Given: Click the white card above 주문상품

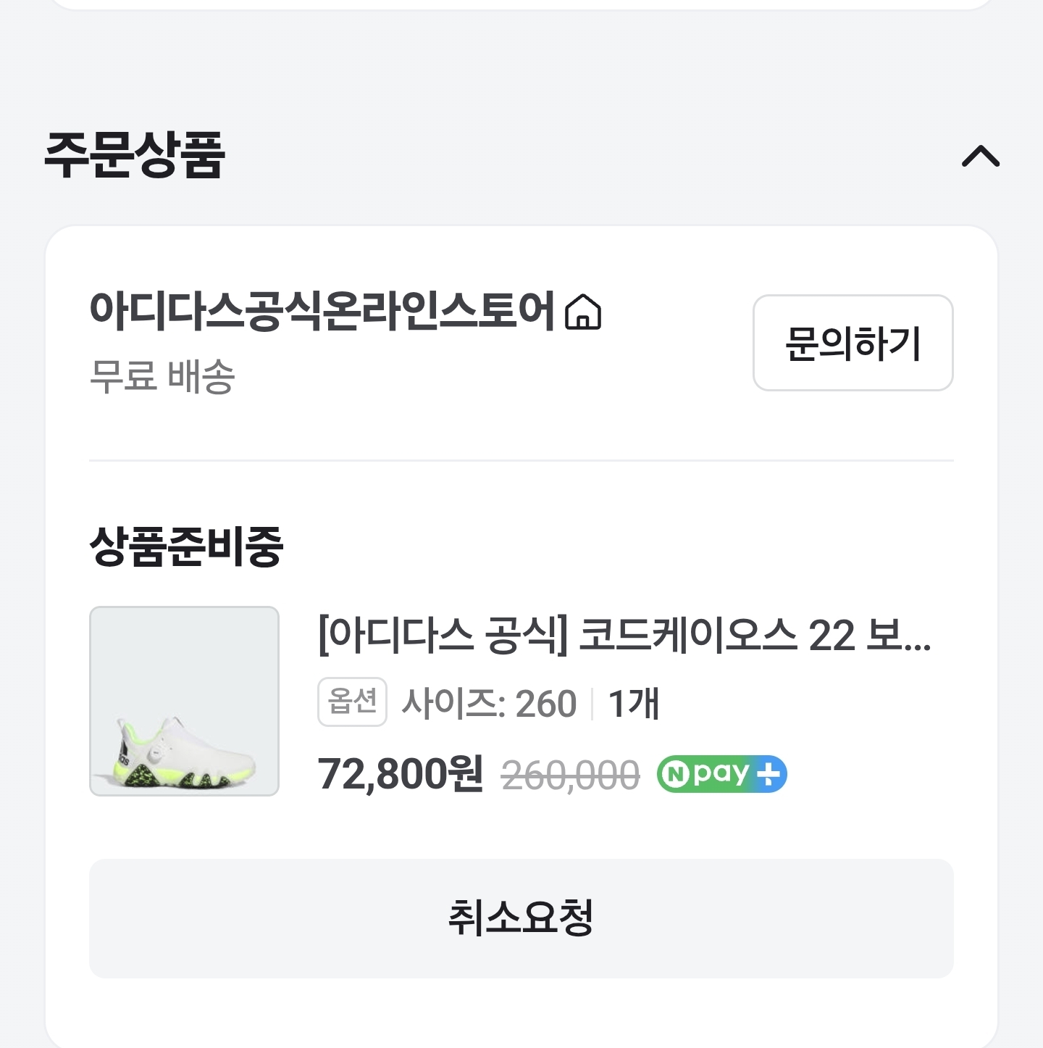Looking at the screenshot, I should [x=521, y=4].
